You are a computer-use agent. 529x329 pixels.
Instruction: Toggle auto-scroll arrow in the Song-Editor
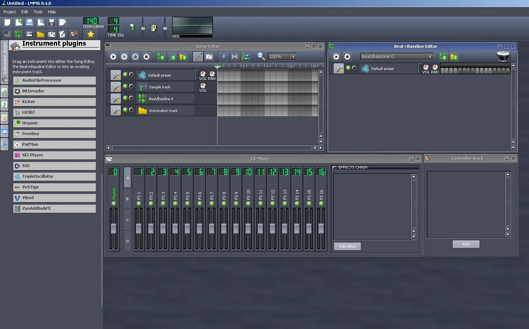tap(223, 57)
